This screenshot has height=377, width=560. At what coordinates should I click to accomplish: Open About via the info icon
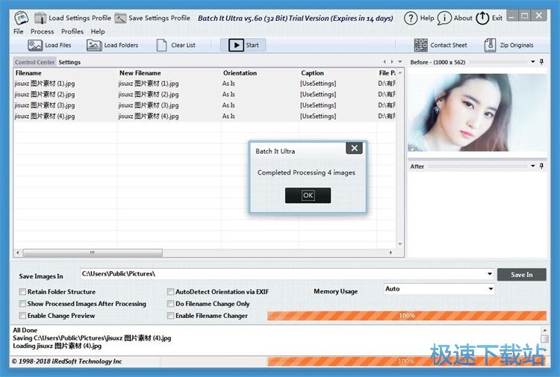coord(444,18)
